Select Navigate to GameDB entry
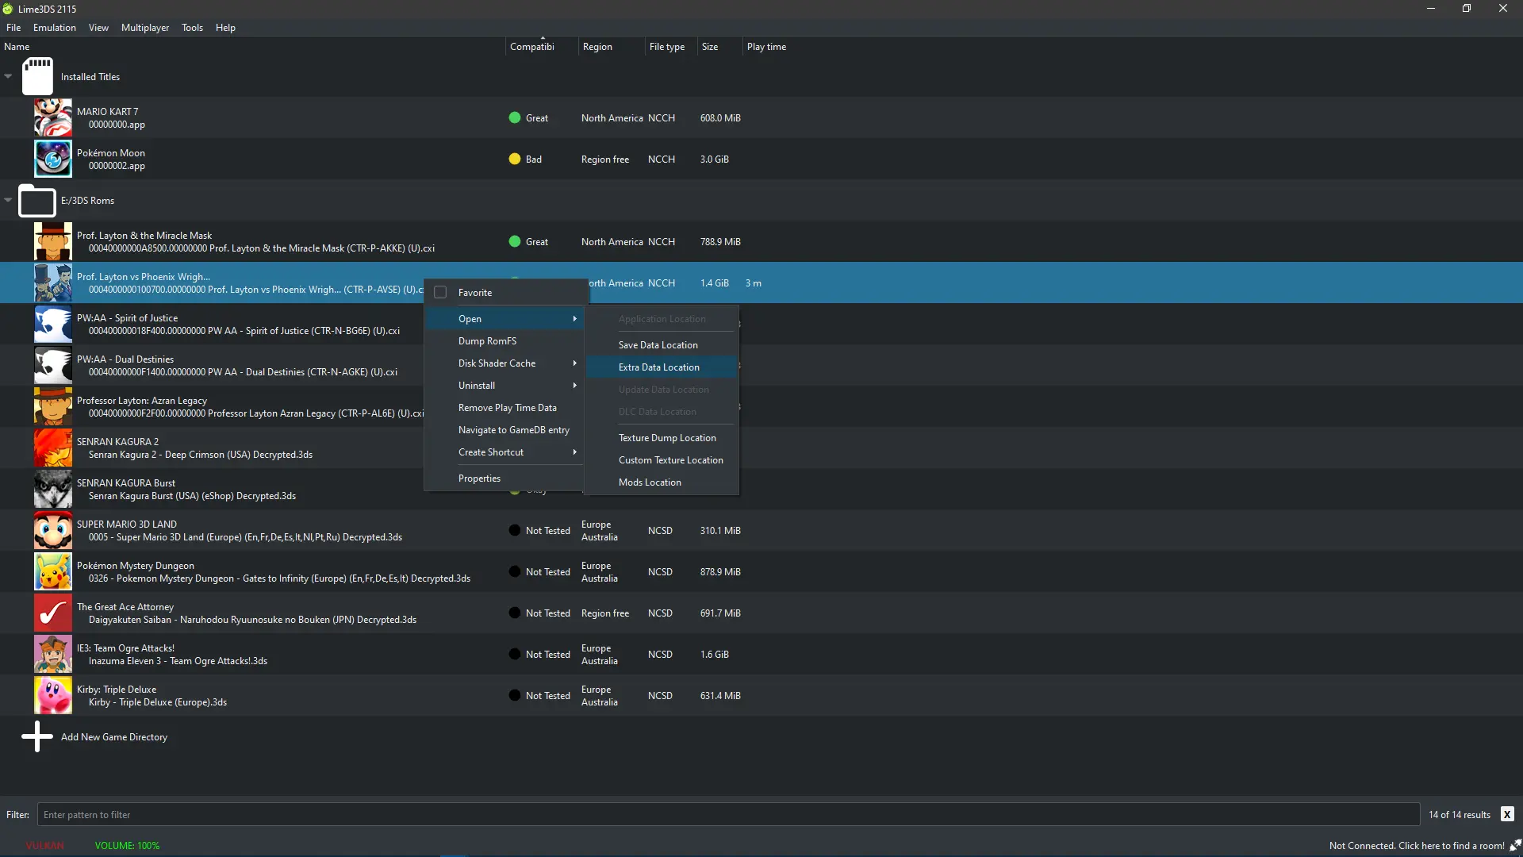Screen dimensions: 1523x857 pyautogui.click(x=506, y=429)
